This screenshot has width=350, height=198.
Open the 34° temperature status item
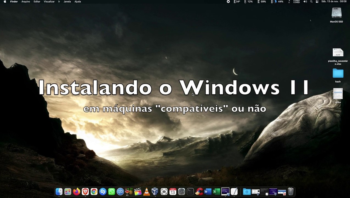[x=237, y=2]
